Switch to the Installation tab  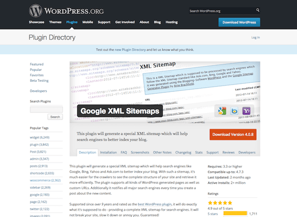109,152
